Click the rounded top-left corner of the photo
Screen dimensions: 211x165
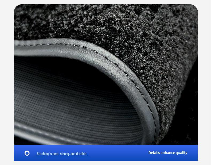[x=17, y=7]
